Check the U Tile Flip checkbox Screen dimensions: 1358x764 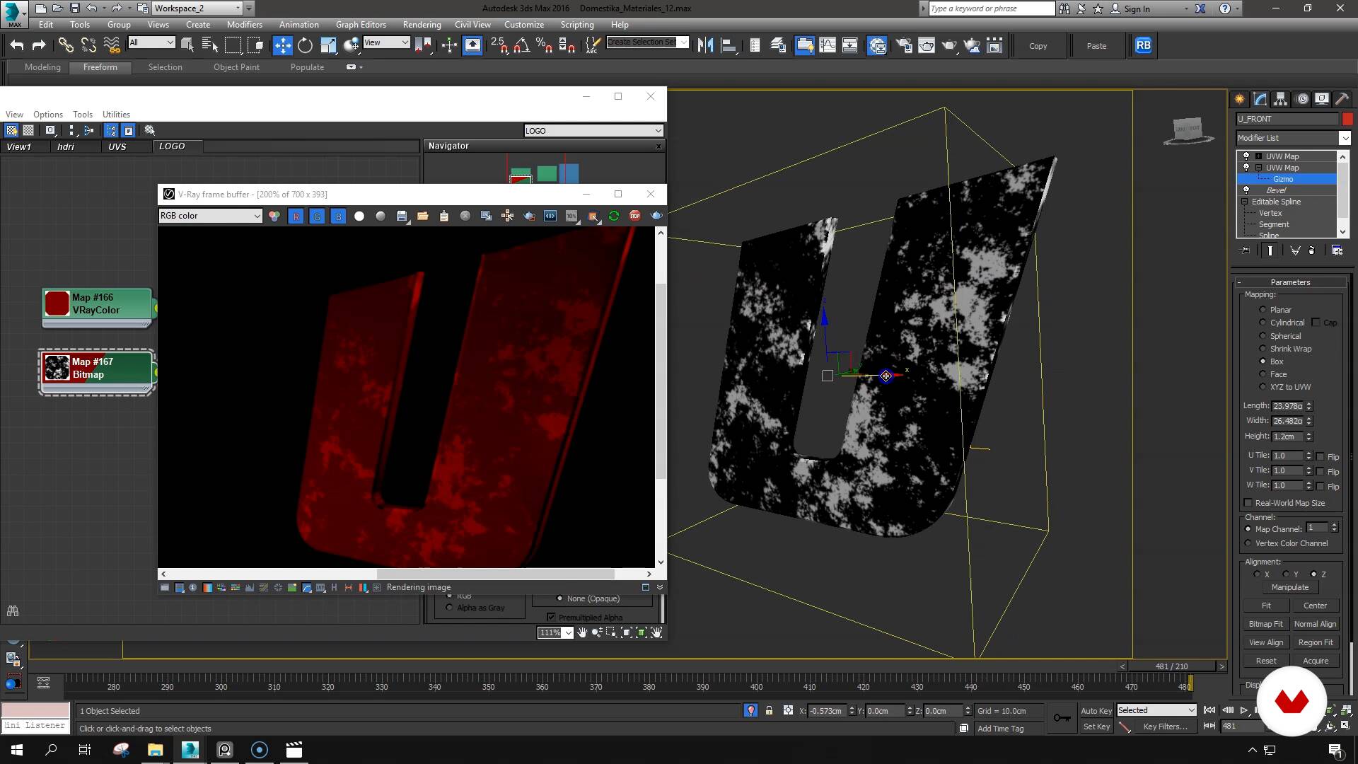coord(1321,457)
